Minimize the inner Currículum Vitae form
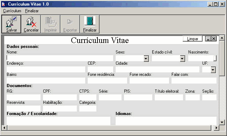 [208, 39]
